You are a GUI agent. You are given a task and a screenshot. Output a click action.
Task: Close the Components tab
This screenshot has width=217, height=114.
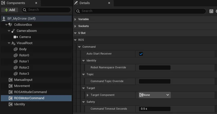pos(36,3)
